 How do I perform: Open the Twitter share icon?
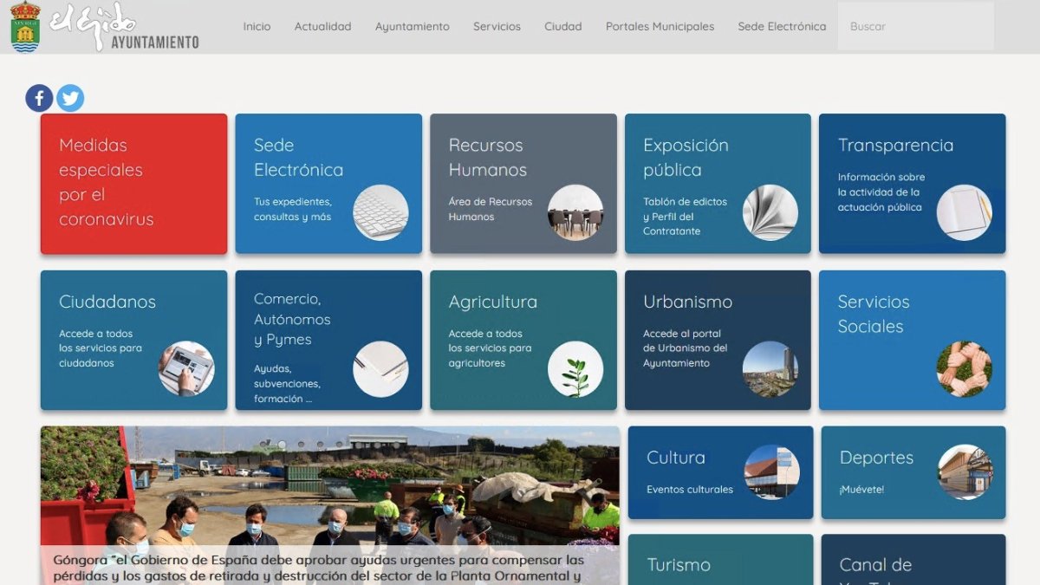(70, 98)
